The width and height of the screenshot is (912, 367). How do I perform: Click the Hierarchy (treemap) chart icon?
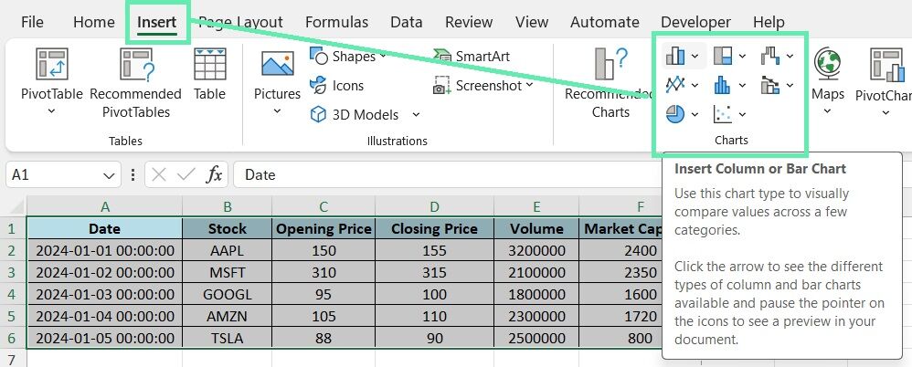(x=723, y=56)
